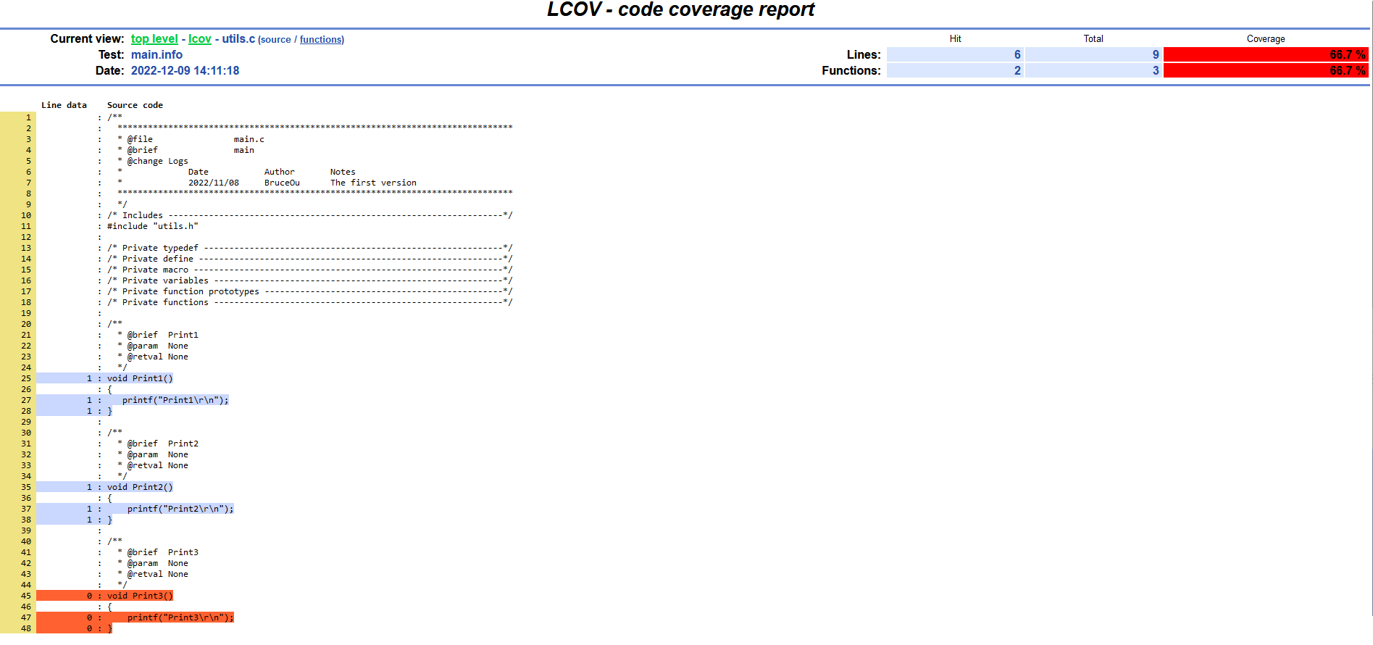1373x645 pixels.
Task: Open the 'lcov' directory link
Action: click(200, 39)
